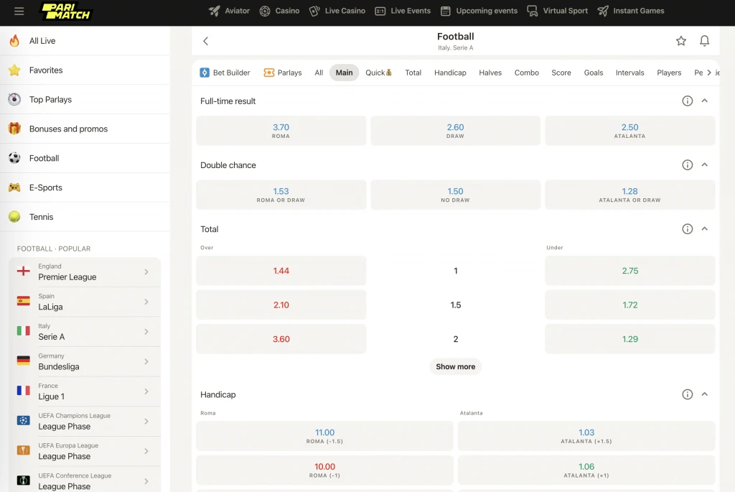This screenshot has height=492, width=735.
Task: Select Over 1.5 odds 2.10
Action: (x=281, y=305)
